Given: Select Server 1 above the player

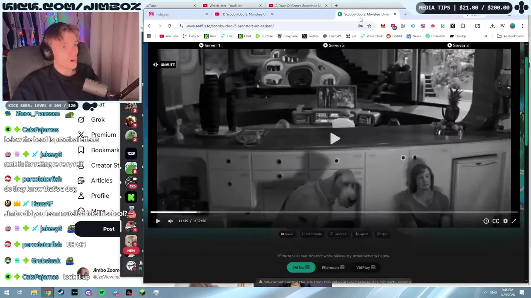Looking at the screenshot, I should click(x=209, y=46).
